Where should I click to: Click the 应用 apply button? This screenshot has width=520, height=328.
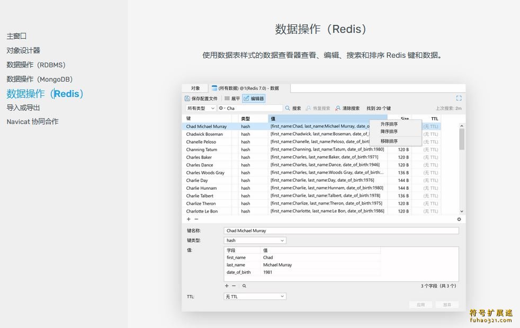point(420,305)
